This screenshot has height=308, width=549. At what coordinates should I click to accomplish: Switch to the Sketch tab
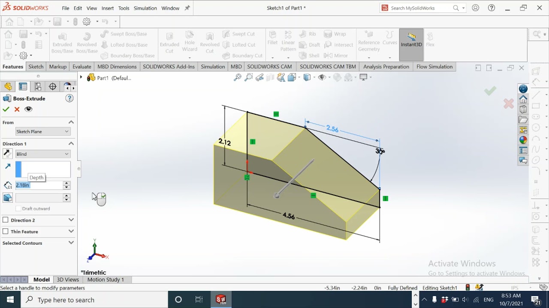click(x=36, y=67)
